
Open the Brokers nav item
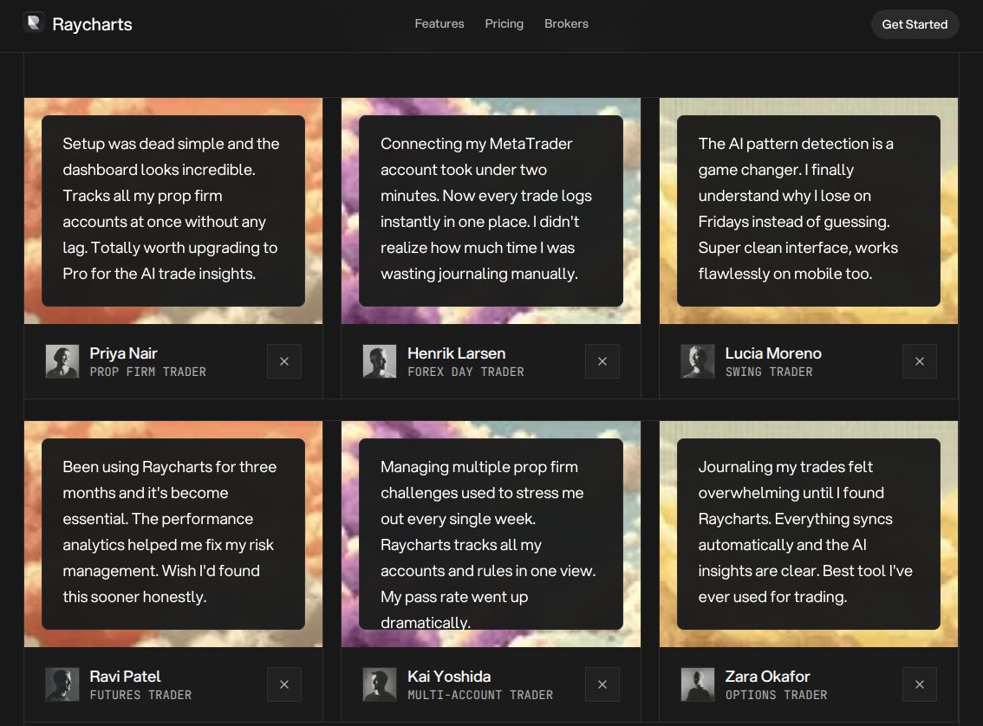566,23
